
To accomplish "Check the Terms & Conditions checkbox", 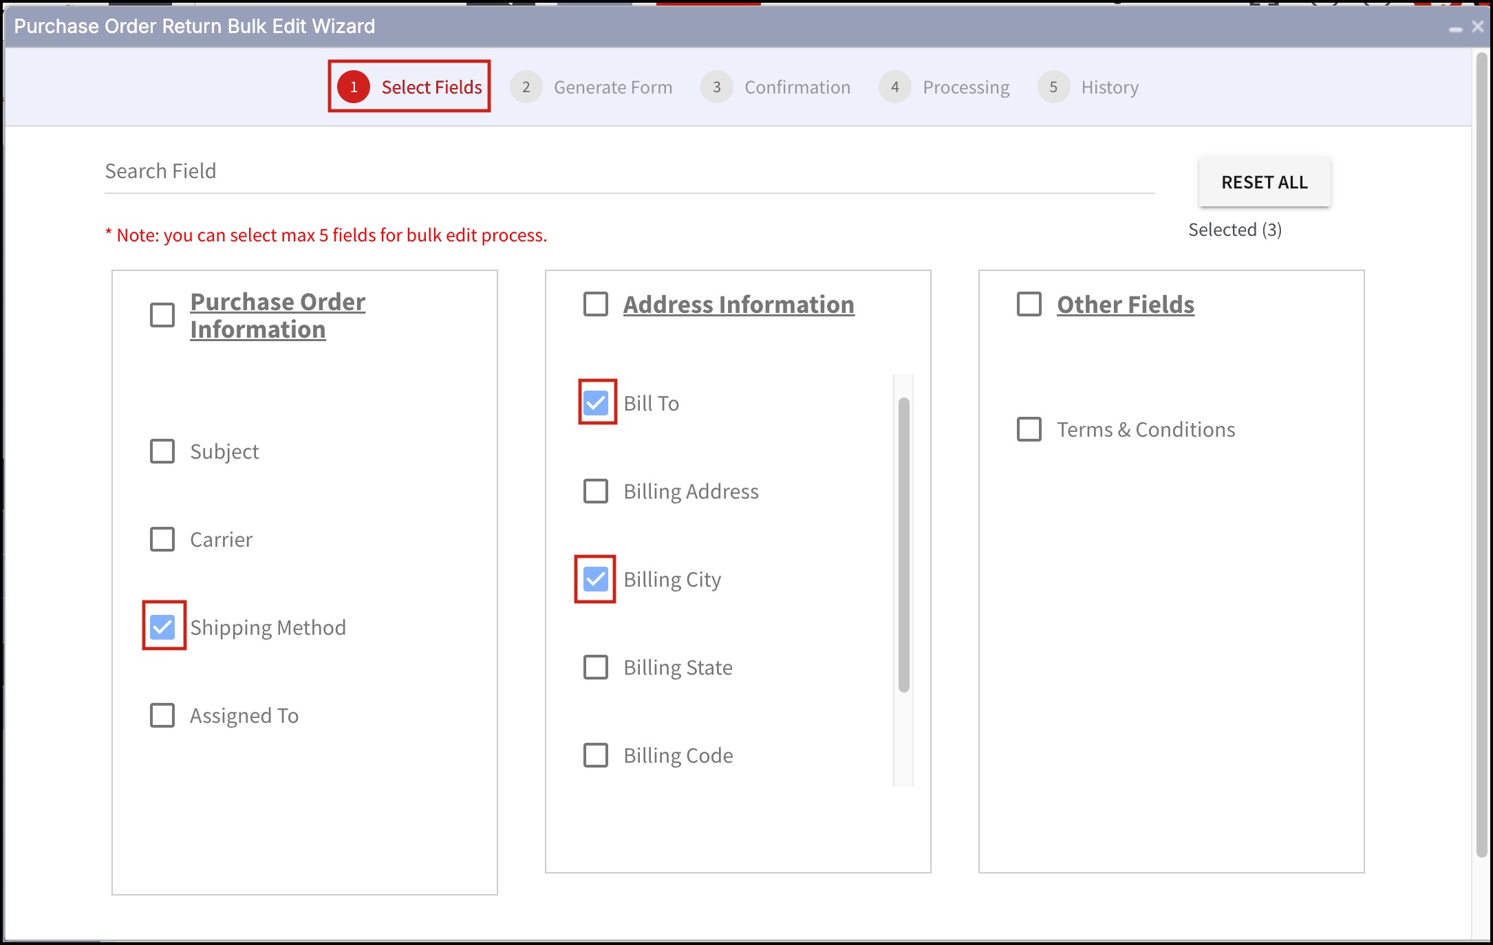I will (x=1029, y=429).
